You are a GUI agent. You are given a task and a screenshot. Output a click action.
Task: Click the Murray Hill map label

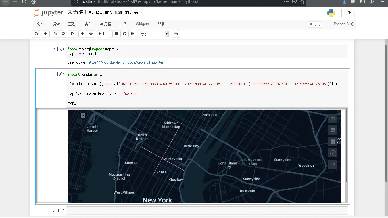click(172, 159)
